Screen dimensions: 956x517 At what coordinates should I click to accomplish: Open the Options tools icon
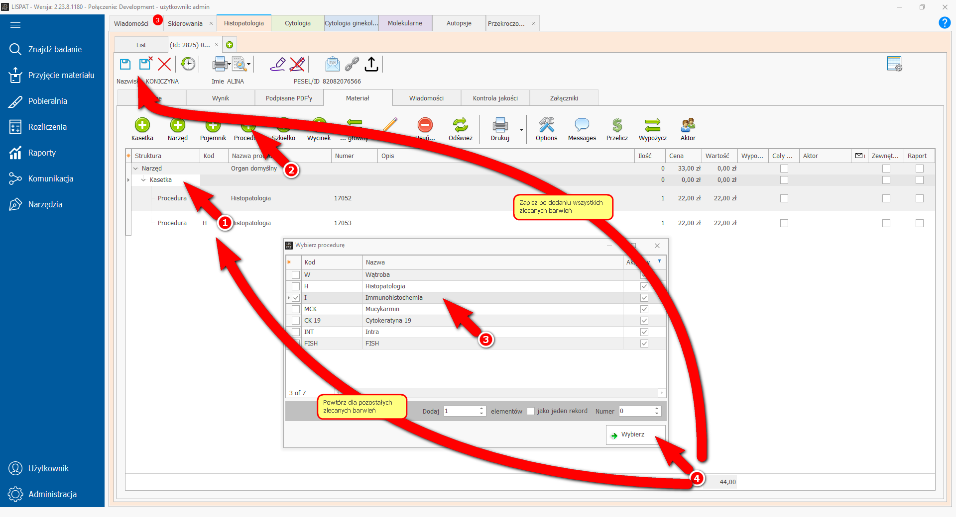click(x=546, y=125)
